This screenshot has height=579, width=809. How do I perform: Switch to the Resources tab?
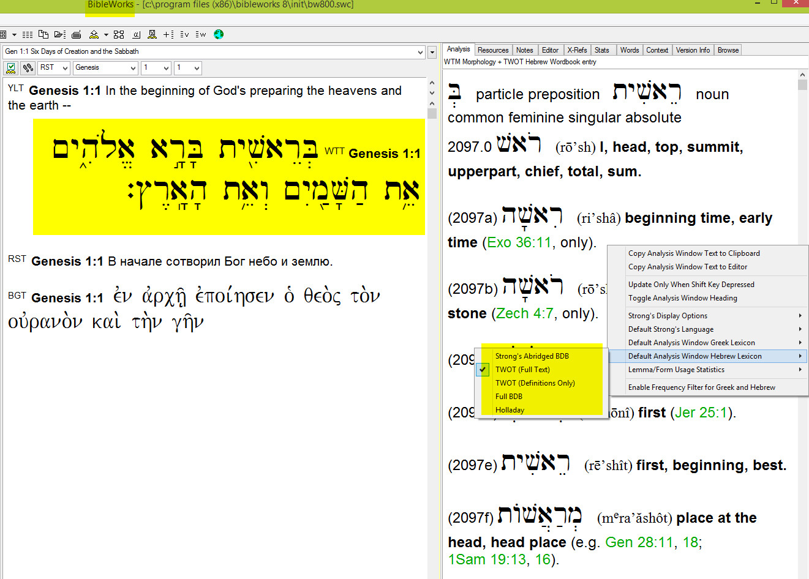pos(493,50)
